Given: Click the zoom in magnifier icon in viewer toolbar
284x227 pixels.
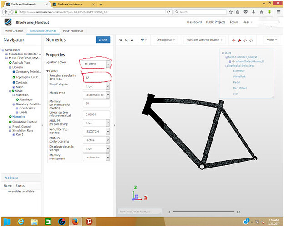Looking at the screenshot, I should coord(121,40).
